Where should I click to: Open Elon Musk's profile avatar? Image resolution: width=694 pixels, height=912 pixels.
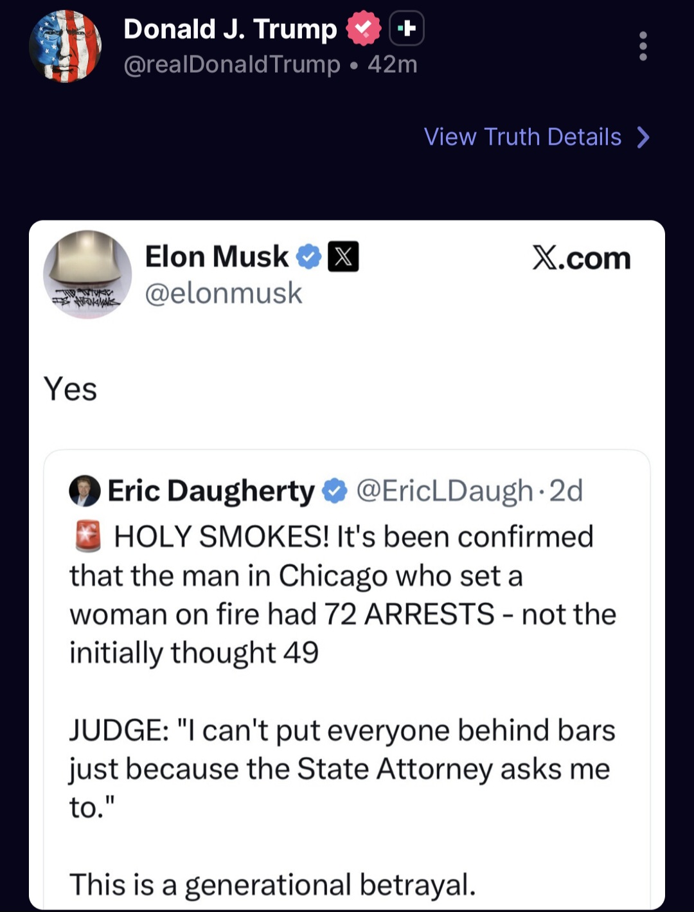click(88, 274)
